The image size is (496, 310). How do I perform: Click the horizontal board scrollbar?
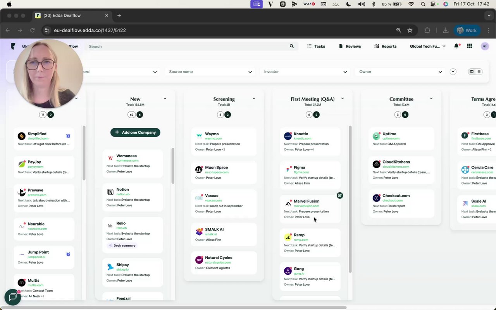[x=173, y=308]
